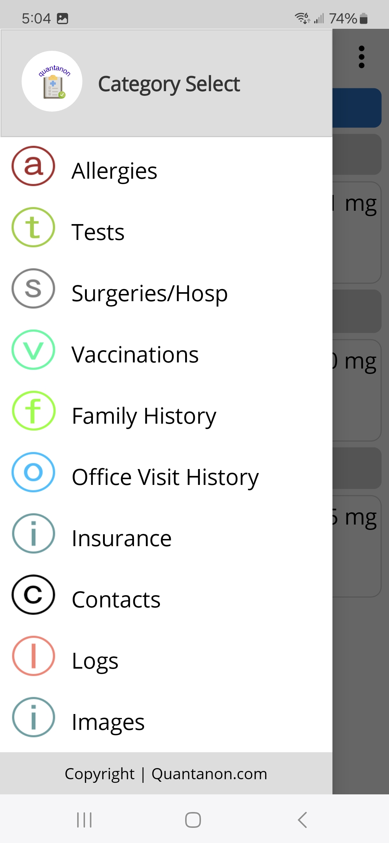Viewport: 389px width, 843px height.
Task: Open the three-dot overflow menu
Action: coord(361,57)
